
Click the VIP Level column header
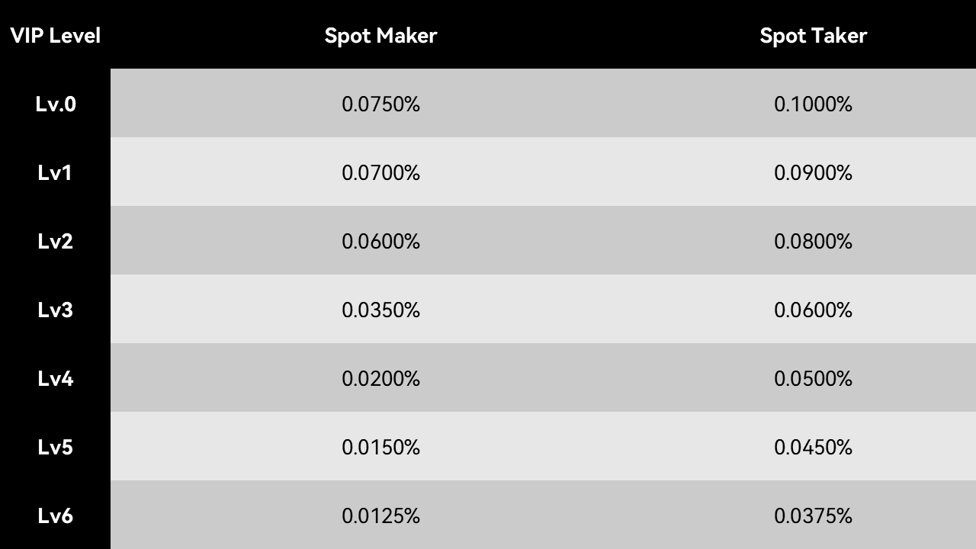tap(55, 35)
